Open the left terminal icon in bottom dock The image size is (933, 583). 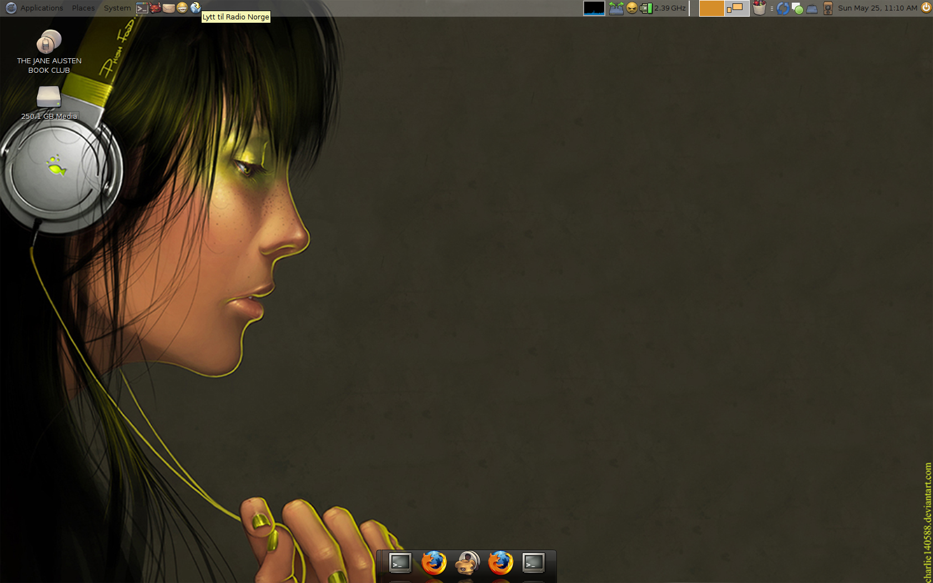[x=400, y=563]
